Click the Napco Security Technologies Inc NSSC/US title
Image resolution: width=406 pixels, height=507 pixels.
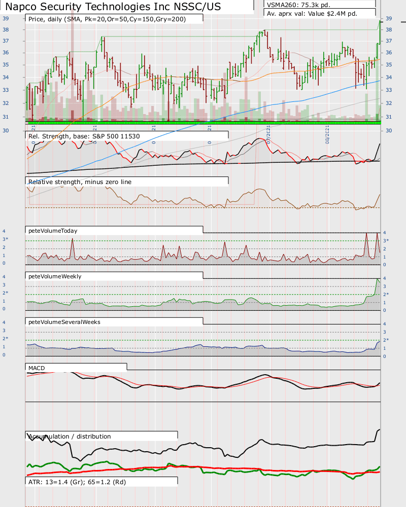coord(113,7)
